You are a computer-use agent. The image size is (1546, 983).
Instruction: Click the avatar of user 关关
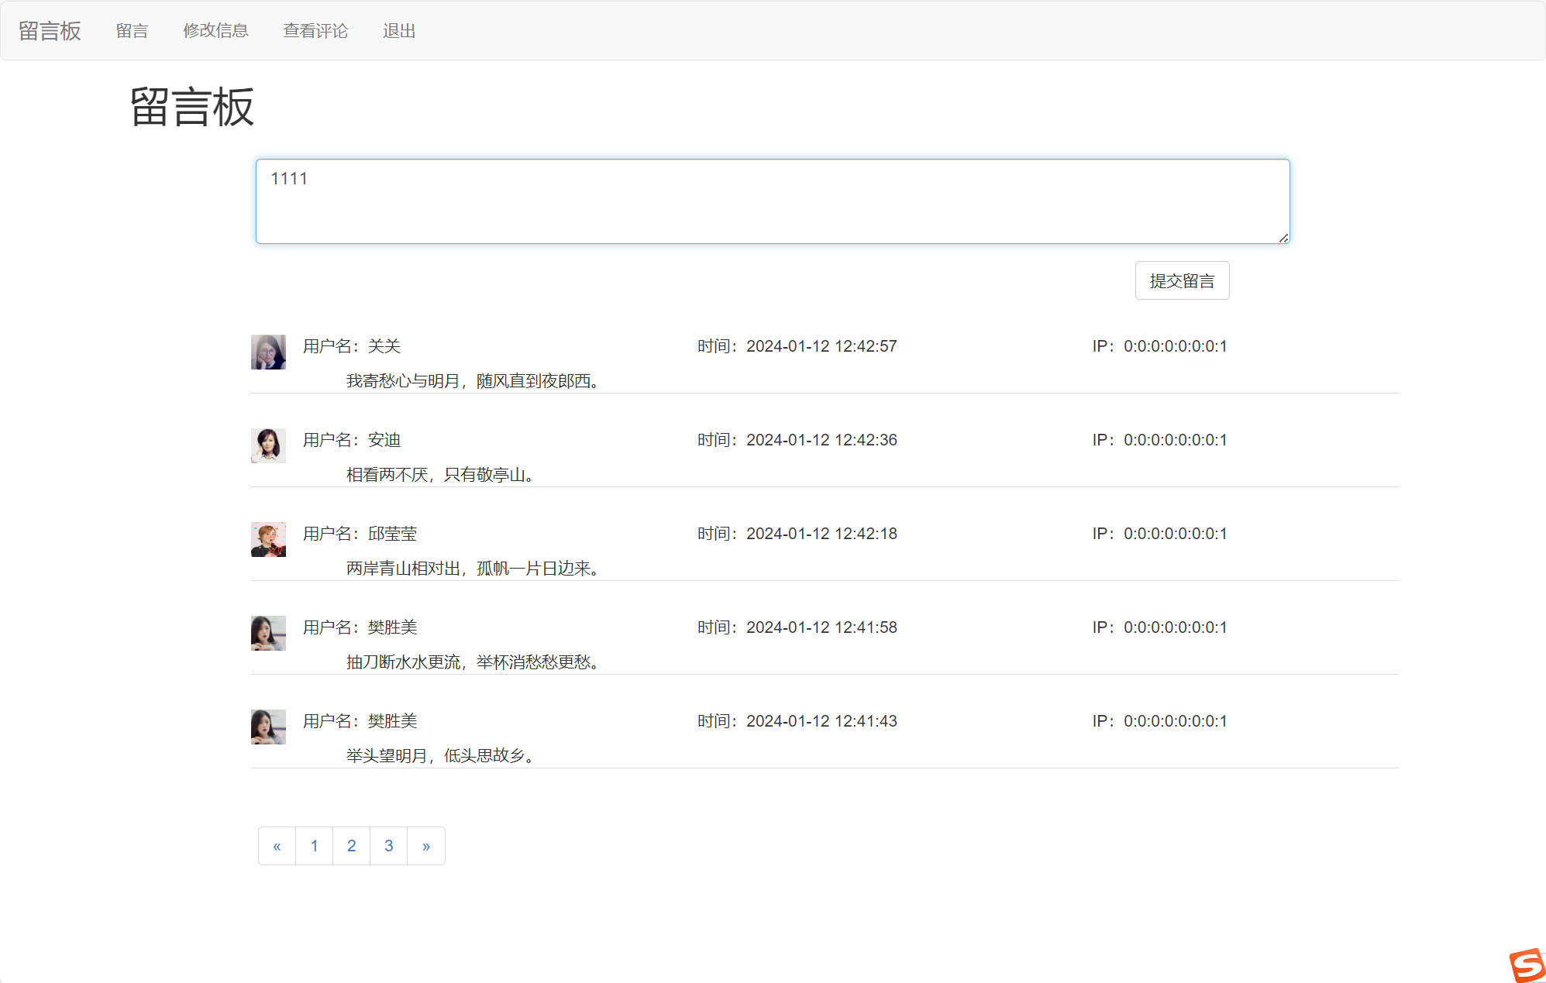pyautogui.click(x=268, y=352)
